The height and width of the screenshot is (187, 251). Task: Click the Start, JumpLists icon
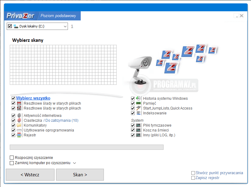coord(138,108)
